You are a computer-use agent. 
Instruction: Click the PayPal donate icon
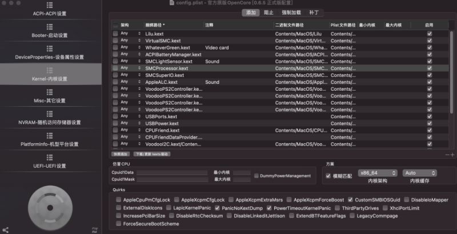pos(95,230)
